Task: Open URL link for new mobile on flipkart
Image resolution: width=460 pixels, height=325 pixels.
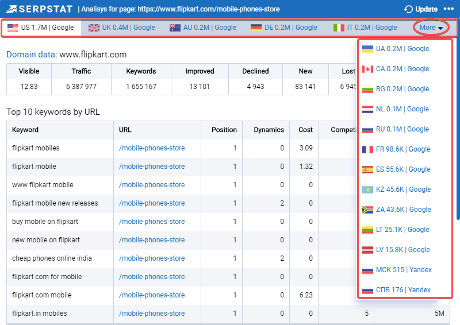Action: pyautogui.click(x=152, y=240)
